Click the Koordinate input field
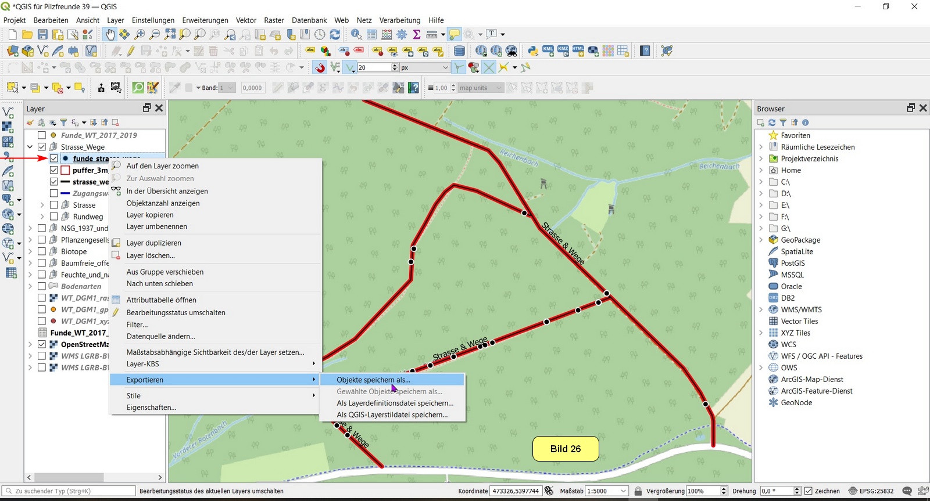This screenshot has height=501, width=930. [x=516, y=491]
